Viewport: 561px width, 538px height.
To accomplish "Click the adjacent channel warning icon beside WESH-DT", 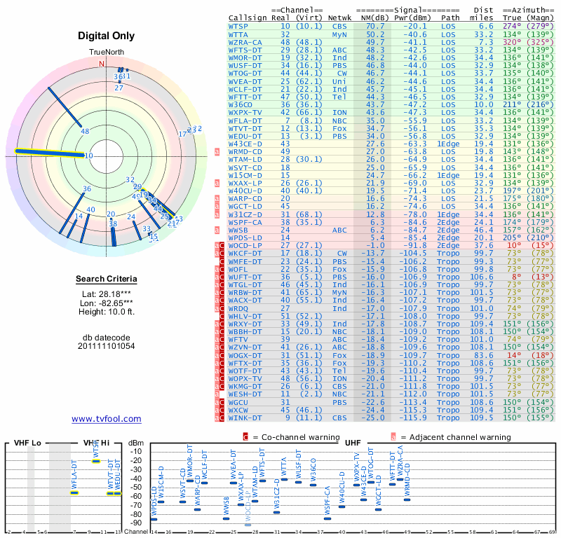I will 217,394.
